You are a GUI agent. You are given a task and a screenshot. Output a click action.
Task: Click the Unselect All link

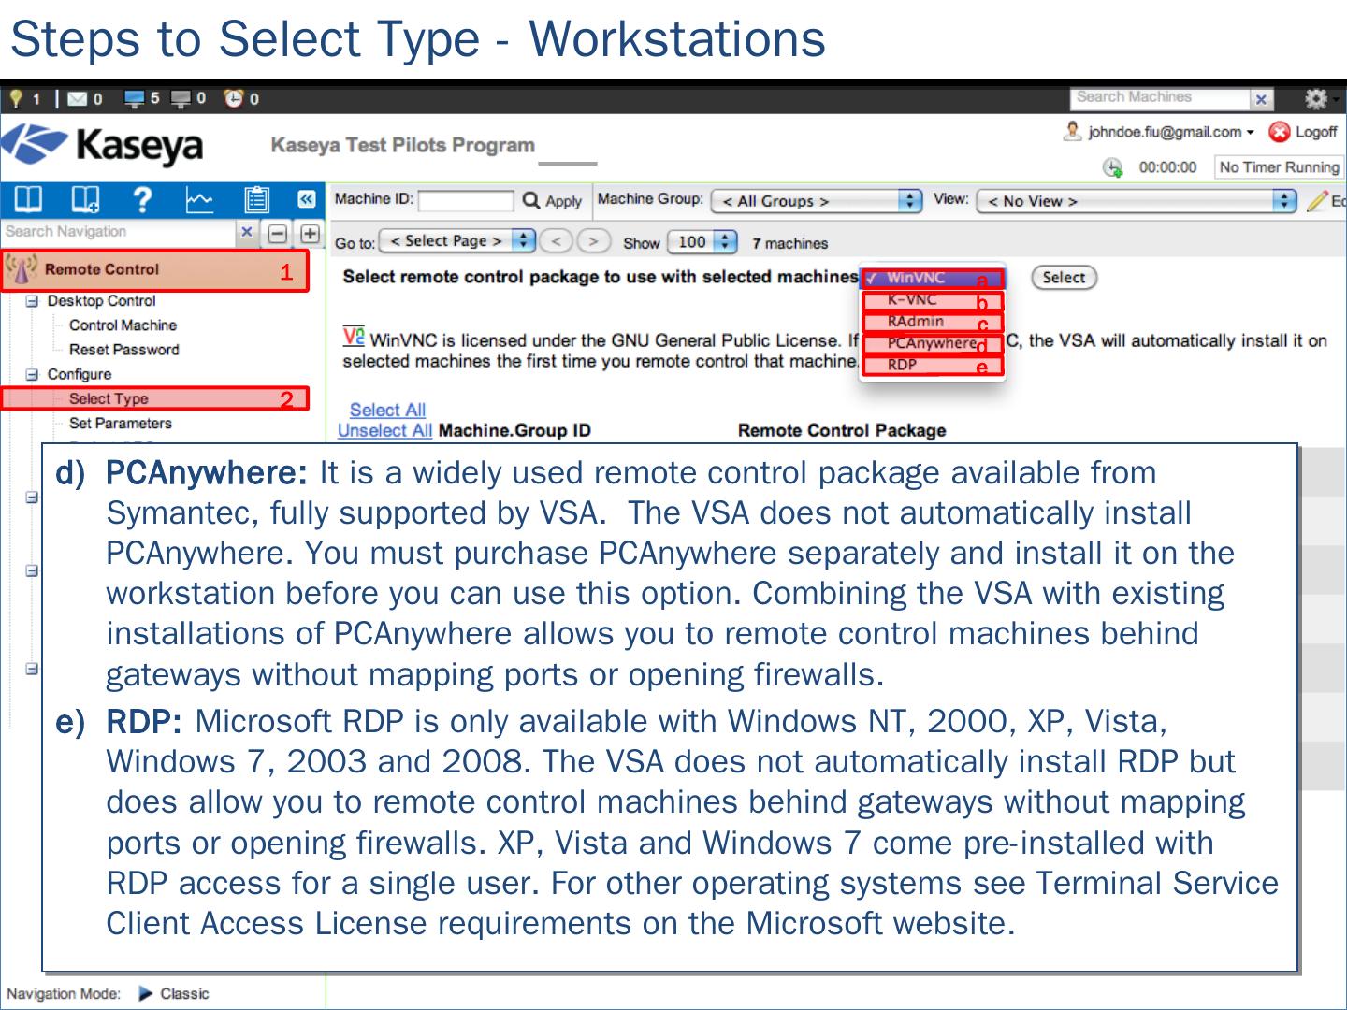pyautogui.click(x=384, y=430)
